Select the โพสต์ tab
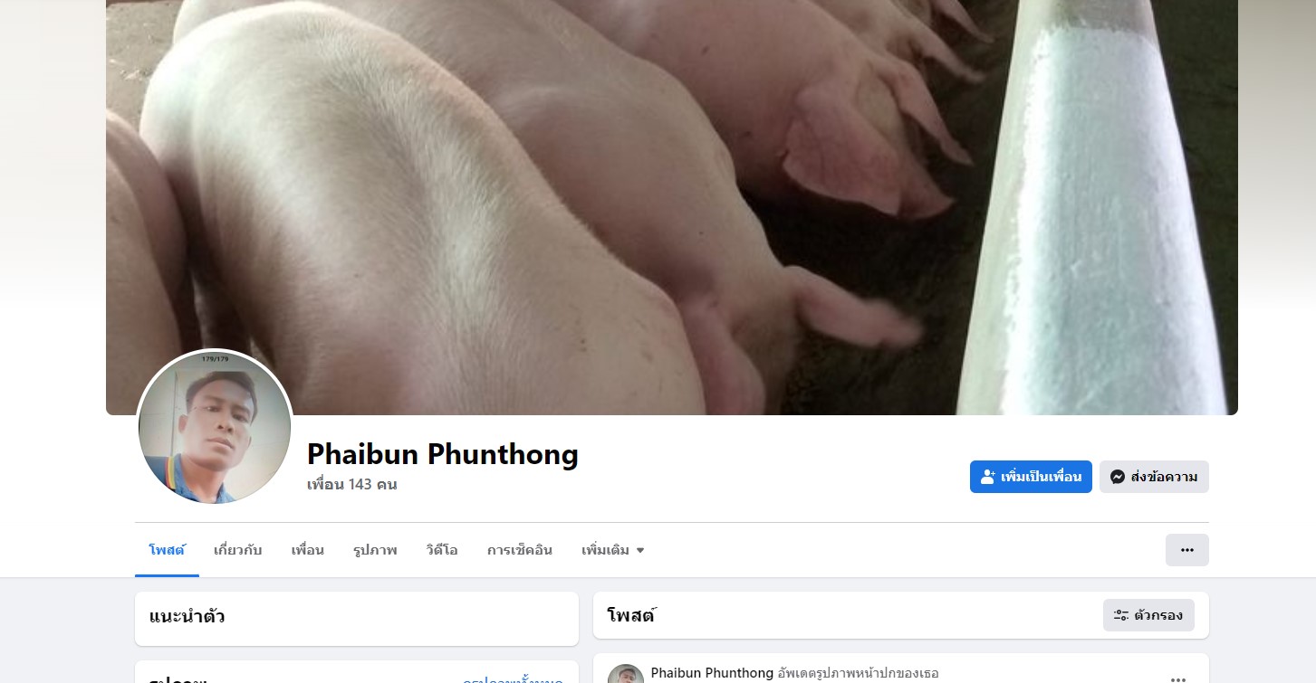Screen dimensions: 1316x683 click(x=167, y=550)
